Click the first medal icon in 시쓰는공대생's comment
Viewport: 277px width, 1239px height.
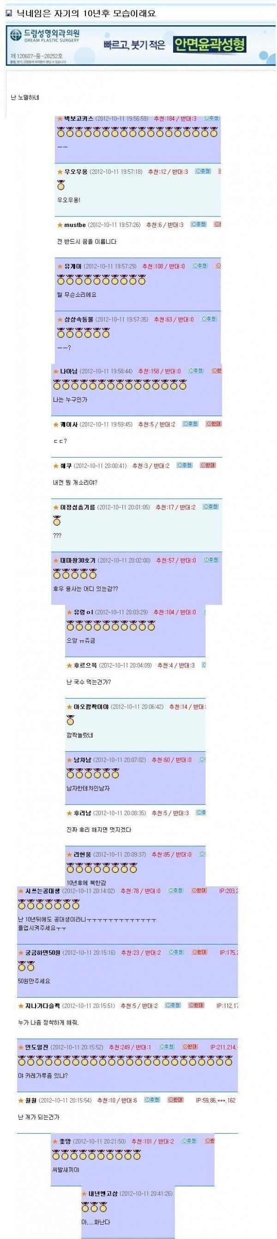(x=22, y=904)
